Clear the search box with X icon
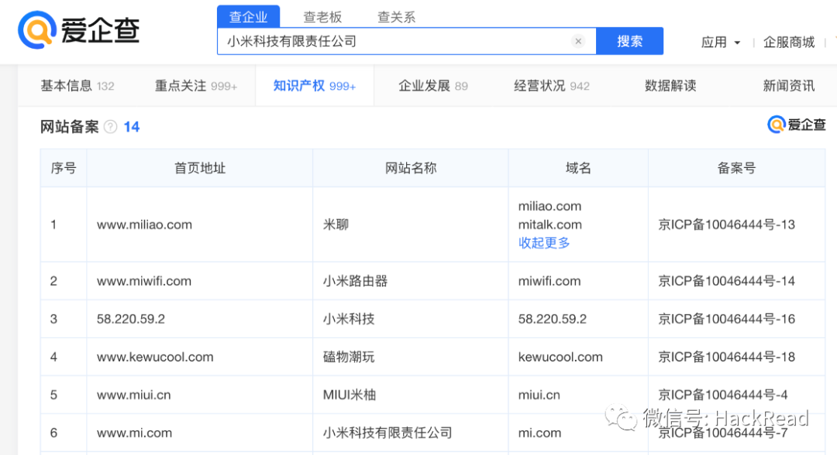 (578, 41)
